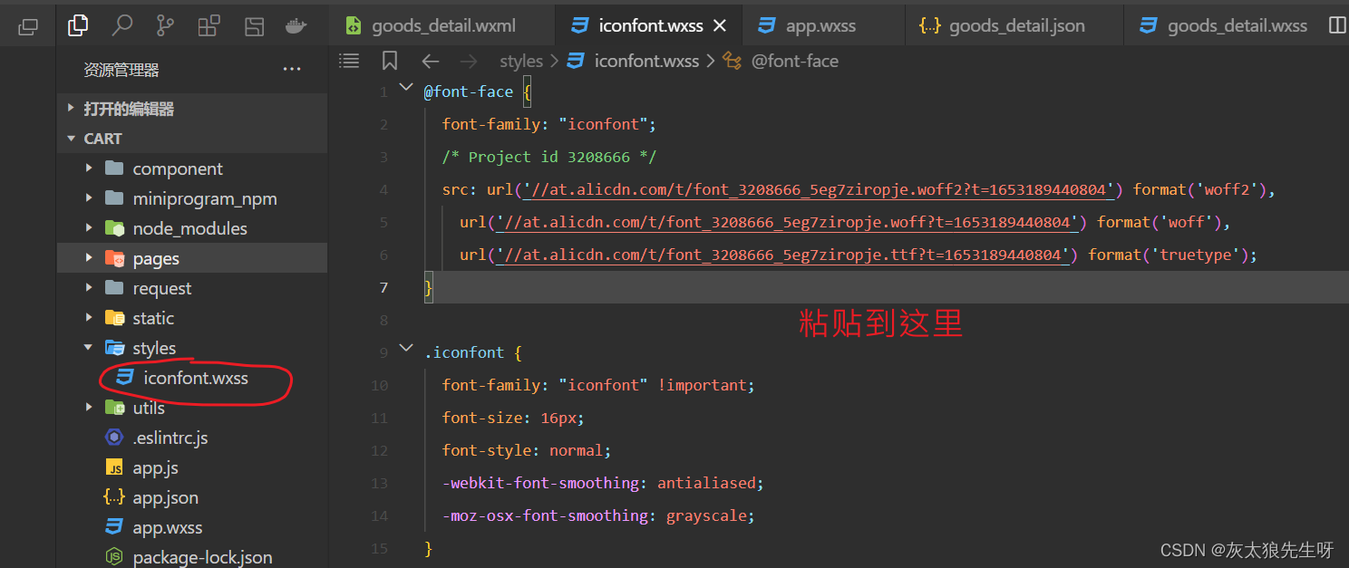Select the iconfont.wxss active tab
The height and width of the screenshot is (568, 1349).
tap(649, 25)
